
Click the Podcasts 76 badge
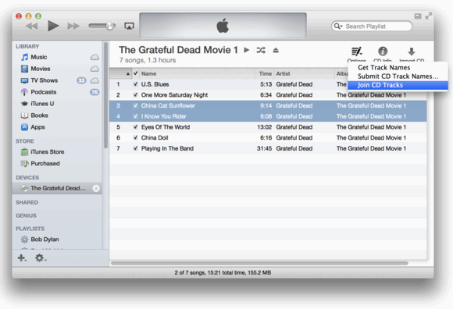[x=95, y=92]
